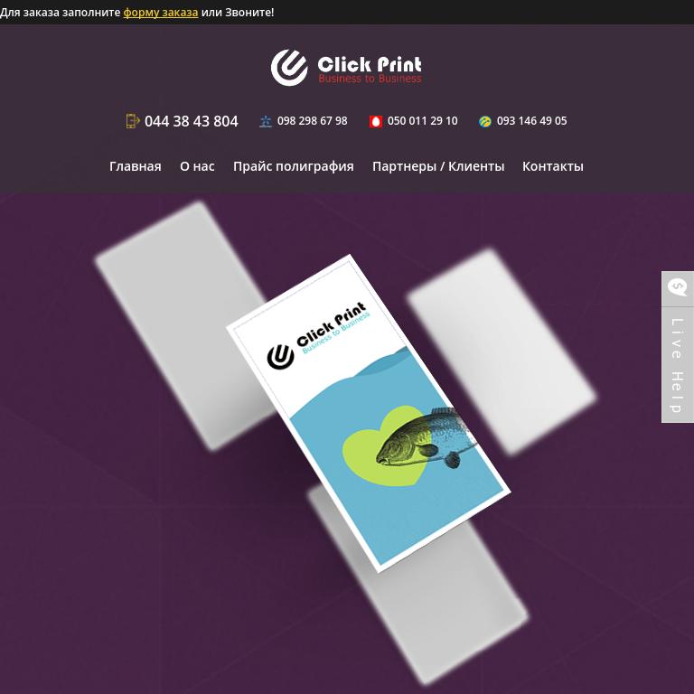
Task: Click the Live Help speech bubble icon
Action: coord(677,287)
